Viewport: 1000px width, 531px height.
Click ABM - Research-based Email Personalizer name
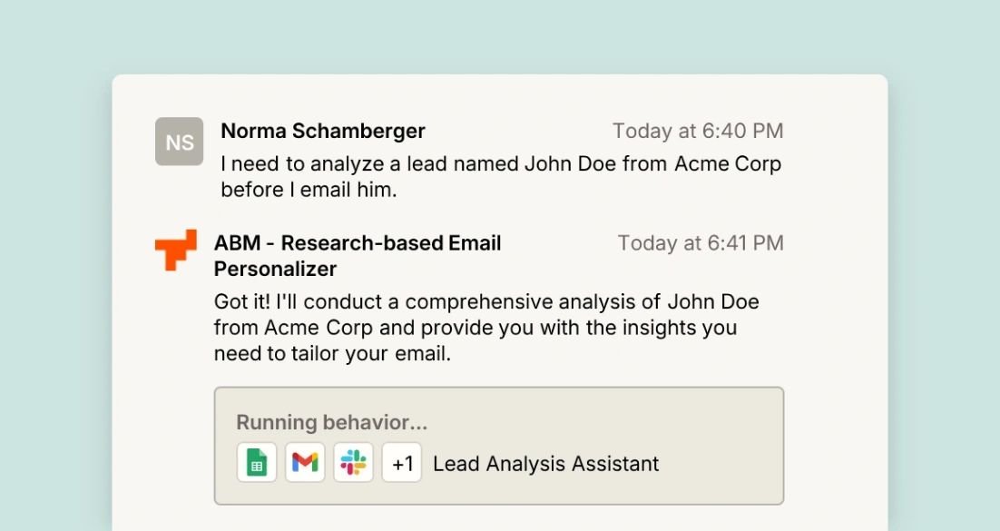point(358,243)
